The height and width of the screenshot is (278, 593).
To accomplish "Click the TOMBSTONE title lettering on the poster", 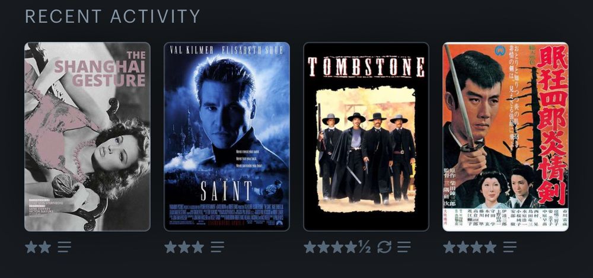I will (366, 68).
